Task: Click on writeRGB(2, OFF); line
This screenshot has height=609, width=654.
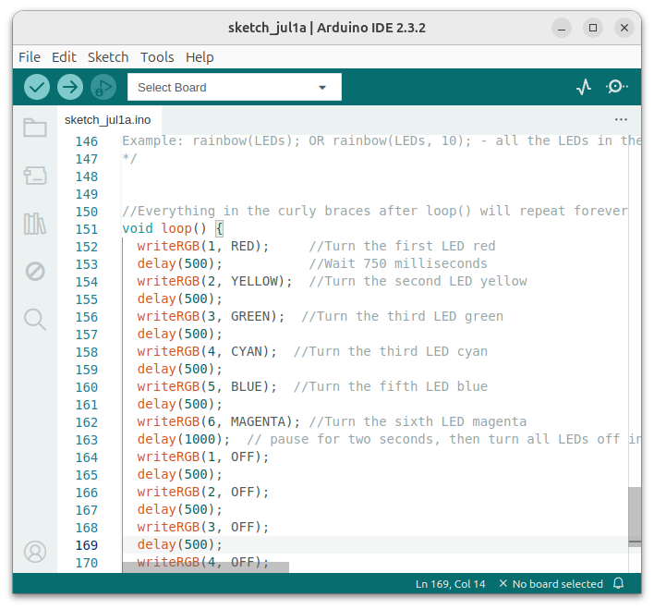Action: 203,492
